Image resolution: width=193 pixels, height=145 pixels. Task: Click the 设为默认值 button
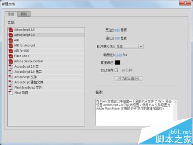pyautogui.click(x=128, y=78)
